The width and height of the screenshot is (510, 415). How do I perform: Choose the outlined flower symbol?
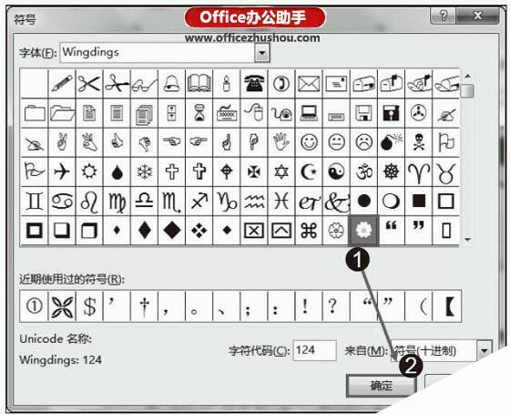tap(336, 230)
